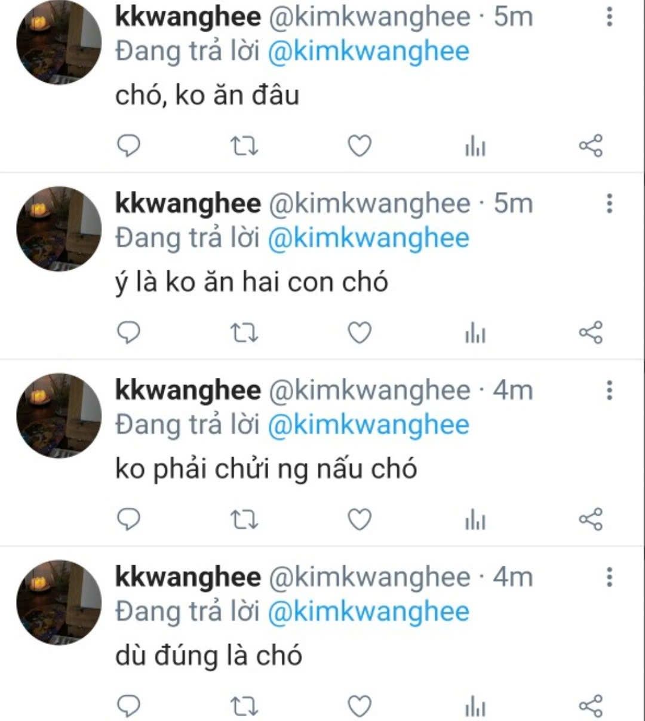Open more options for "ý là ko ăn hai con chó" tweet
The image size is (645, 721).
[609, 204]
